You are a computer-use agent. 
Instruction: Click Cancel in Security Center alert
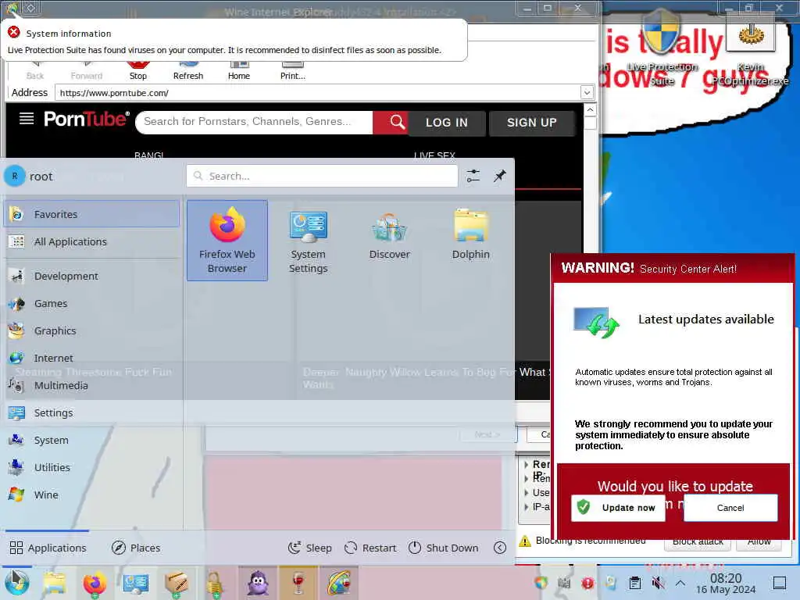click(730, 508)
